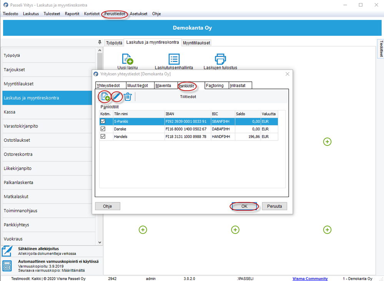The height and width of the screenshot is (281, 384).
Task: Switch to the Intrastat tab
Action: coord(241,85)
